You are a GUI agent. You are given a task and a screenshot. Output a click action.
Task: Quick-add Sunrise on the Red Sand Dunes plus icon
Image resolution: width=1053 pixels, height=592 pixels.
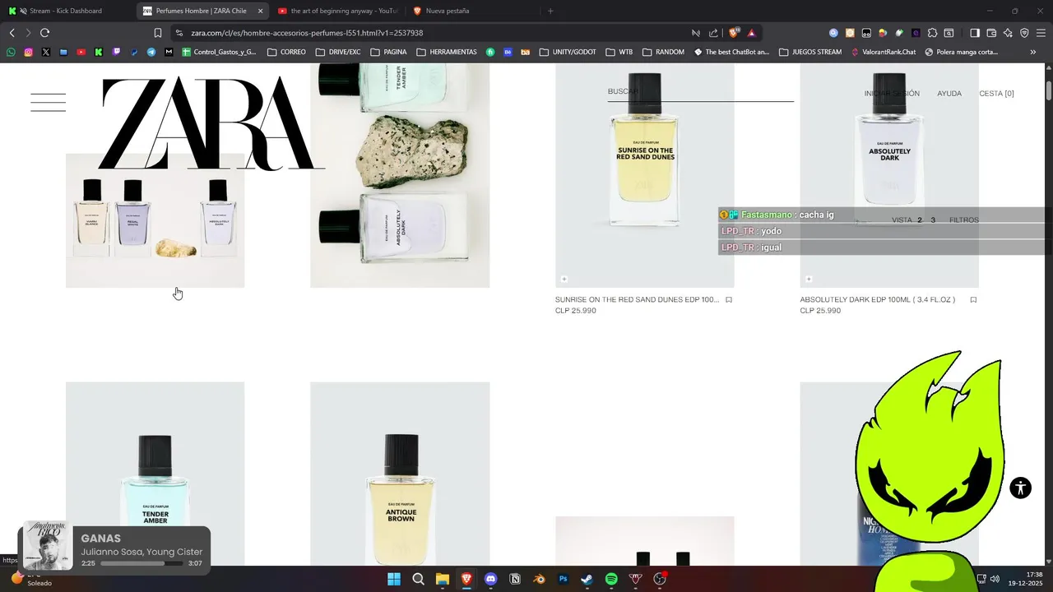pos(564,280)
